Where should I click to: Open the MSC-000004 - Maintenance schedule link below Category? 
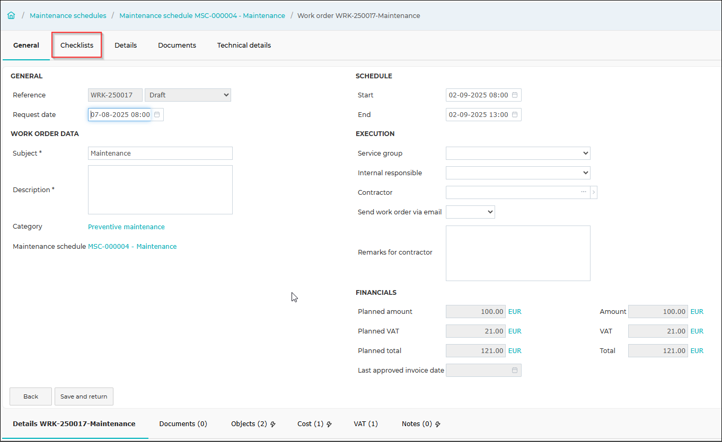(x=133, y=247)
